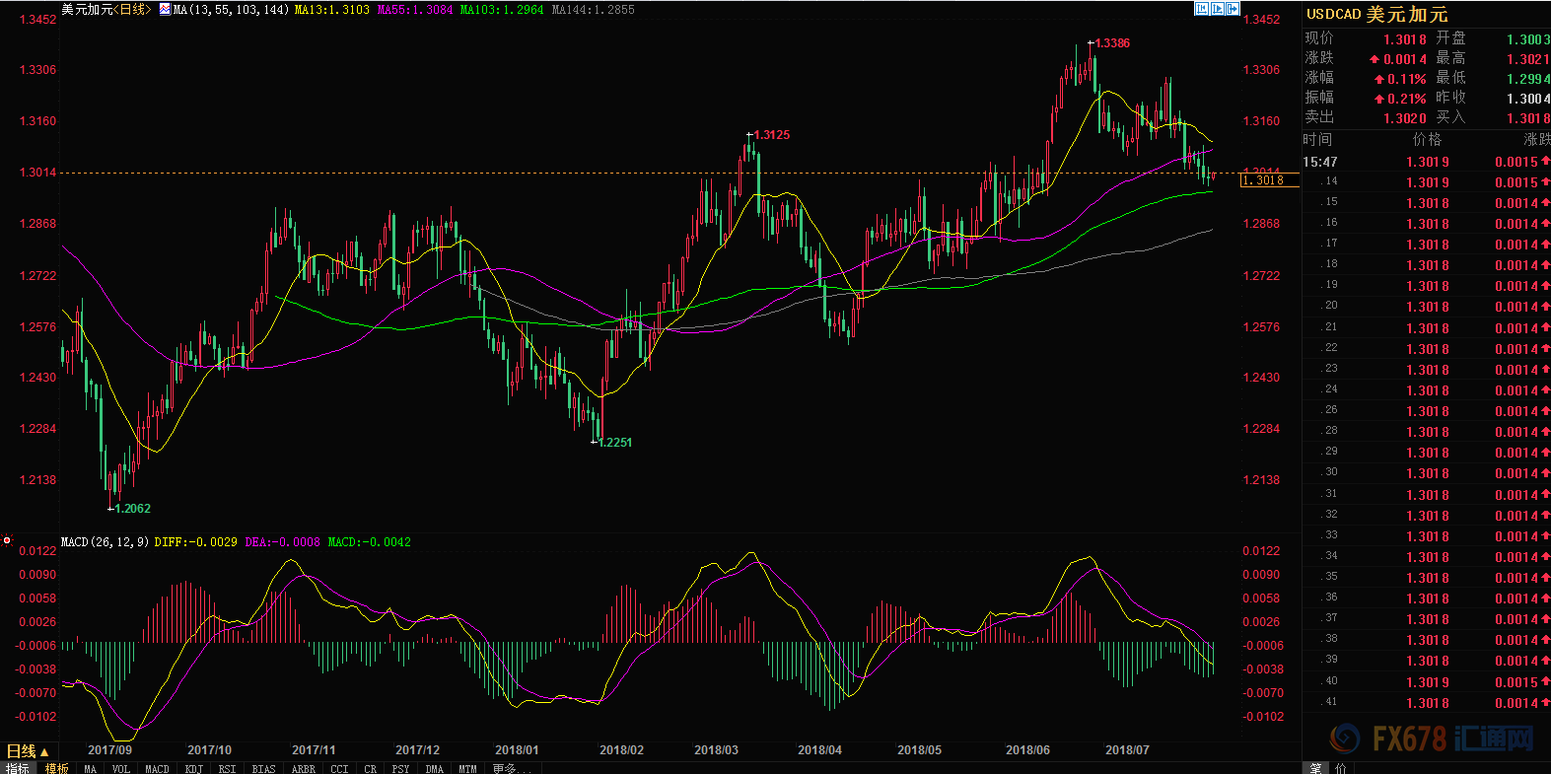
Task: Select the DMA indicator tab
Action: click(x=434, y=768)
